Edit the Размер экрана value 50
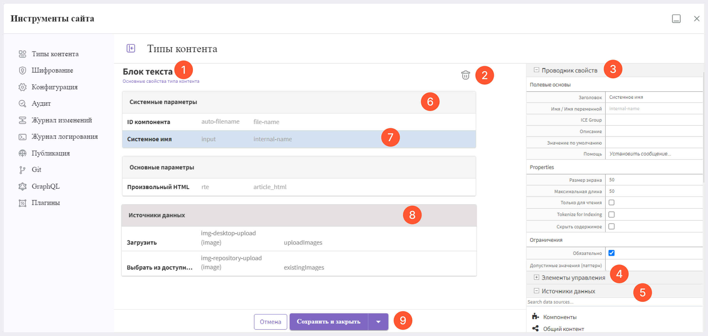 [654, 180]
